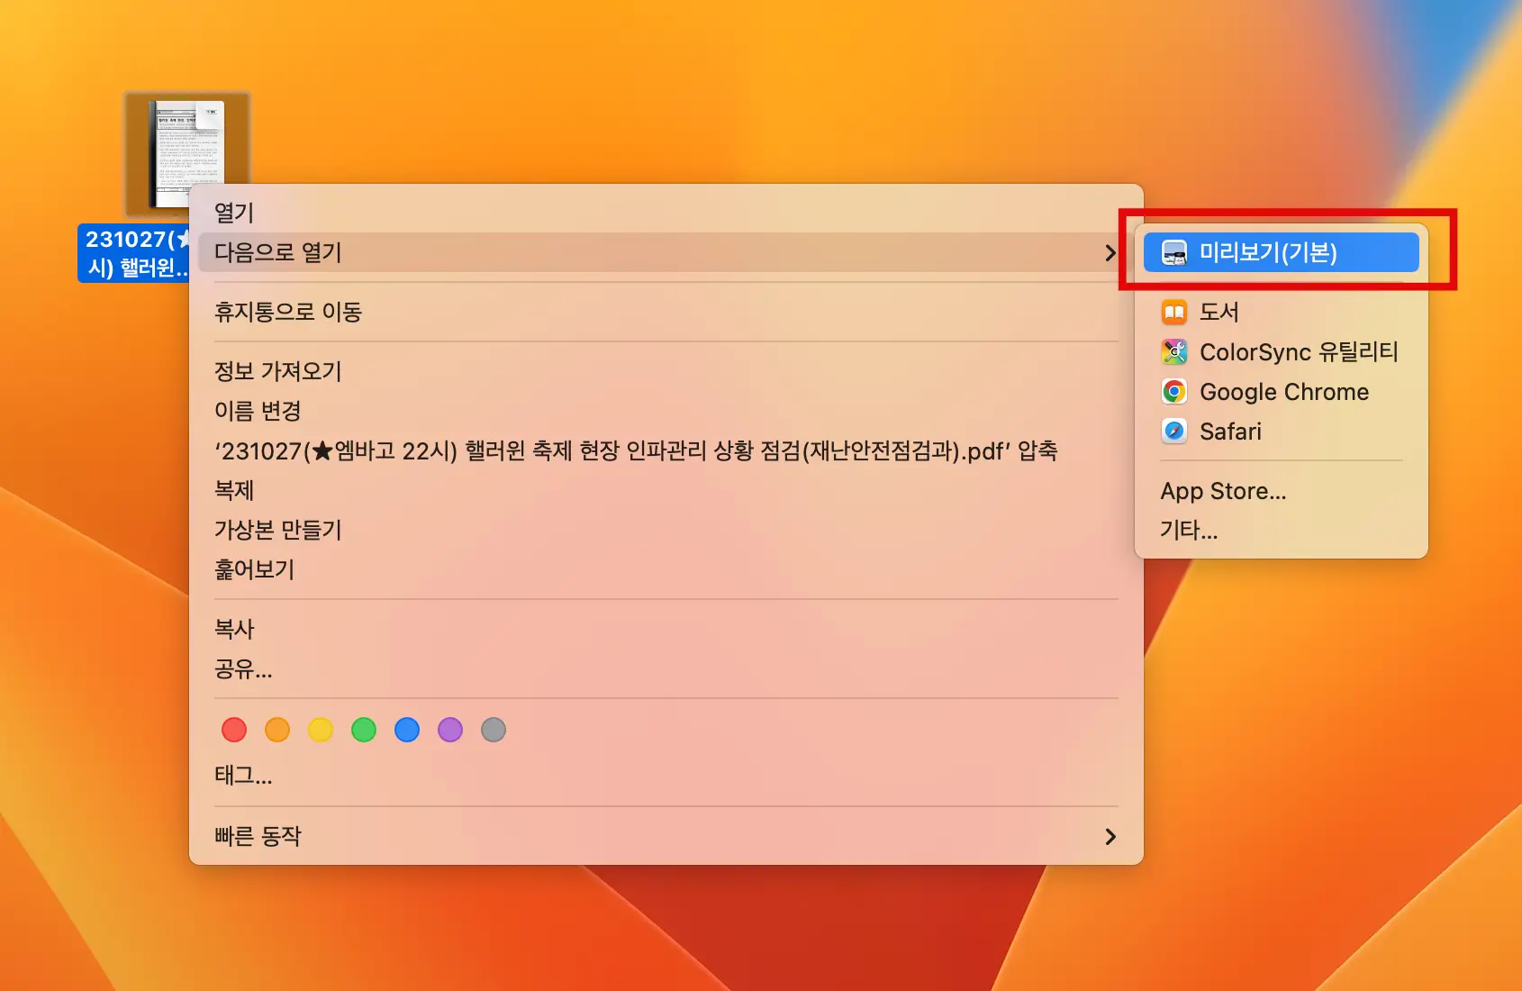Expand the 다음으로 열기 submenu arrow
Viewport: 1522px width, 991px height.
click(1110, 253)
